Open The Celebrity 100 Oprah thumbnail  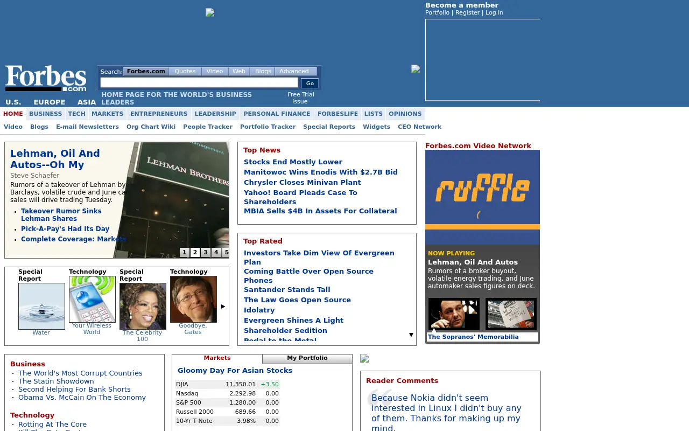[143, 306]
